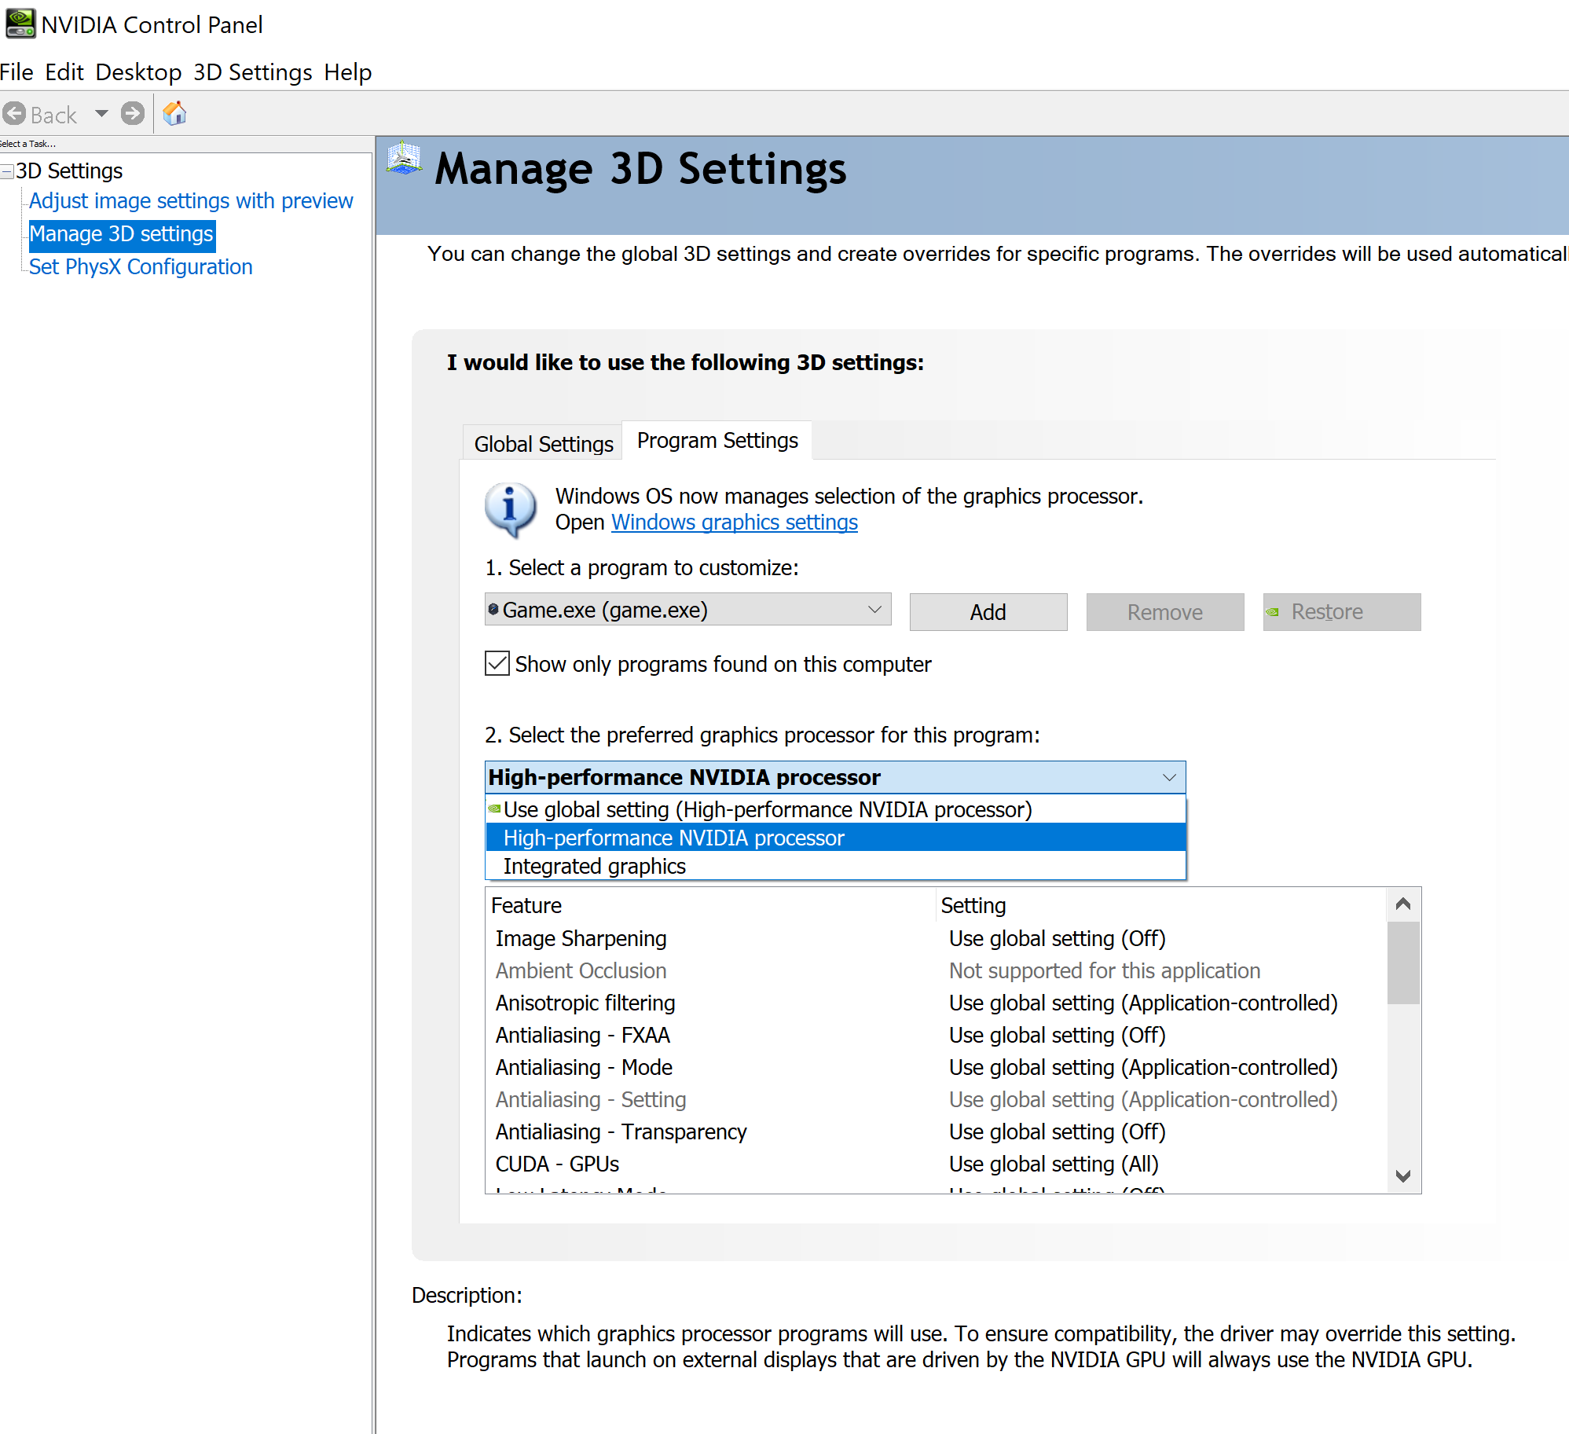Click the Game.exe program icon
Image resolution: width=1569 pixels, height=1434 pixels.
(493, 610)
